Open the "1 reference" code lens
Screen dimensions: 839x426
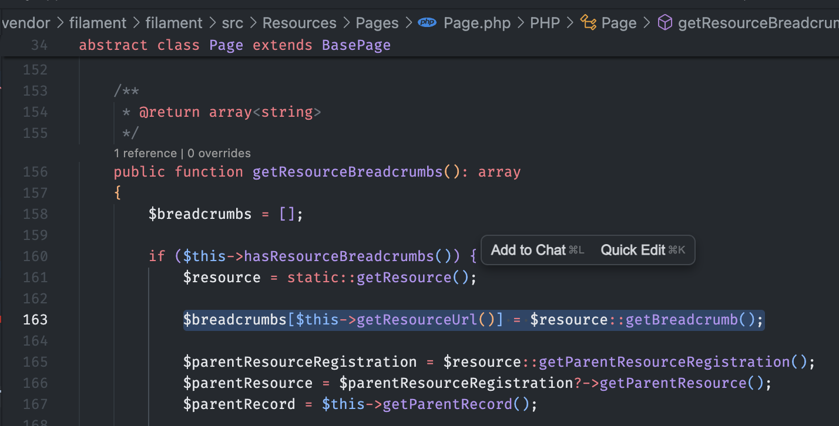click(145, 153)
